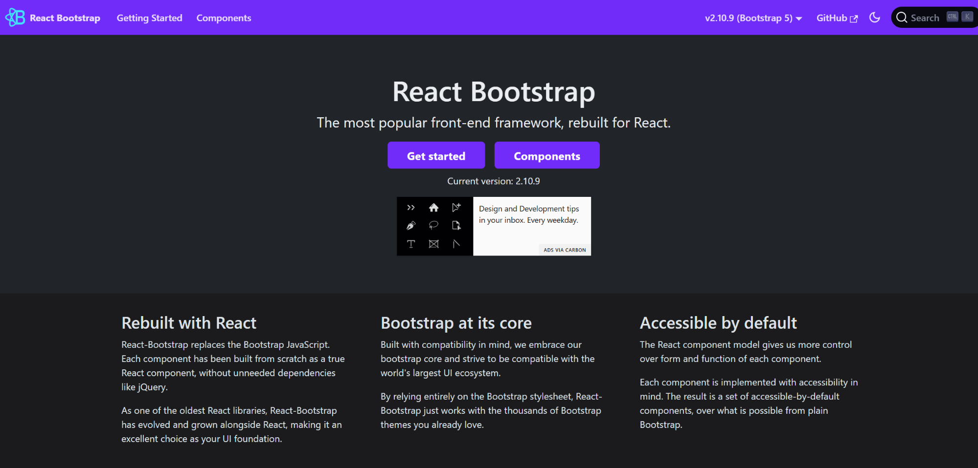978x468 pixels.
Task: Open the Components nav item
Action: tap(224, 18)
